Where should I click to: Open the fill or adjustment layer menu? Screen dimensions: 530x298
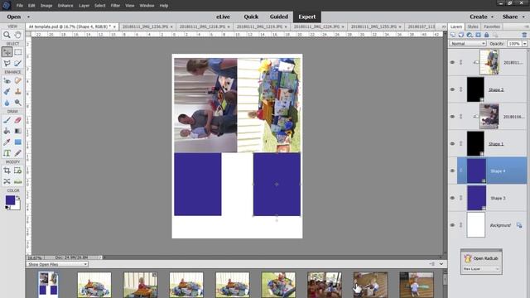pyautogui.click(x=470, y=35)
